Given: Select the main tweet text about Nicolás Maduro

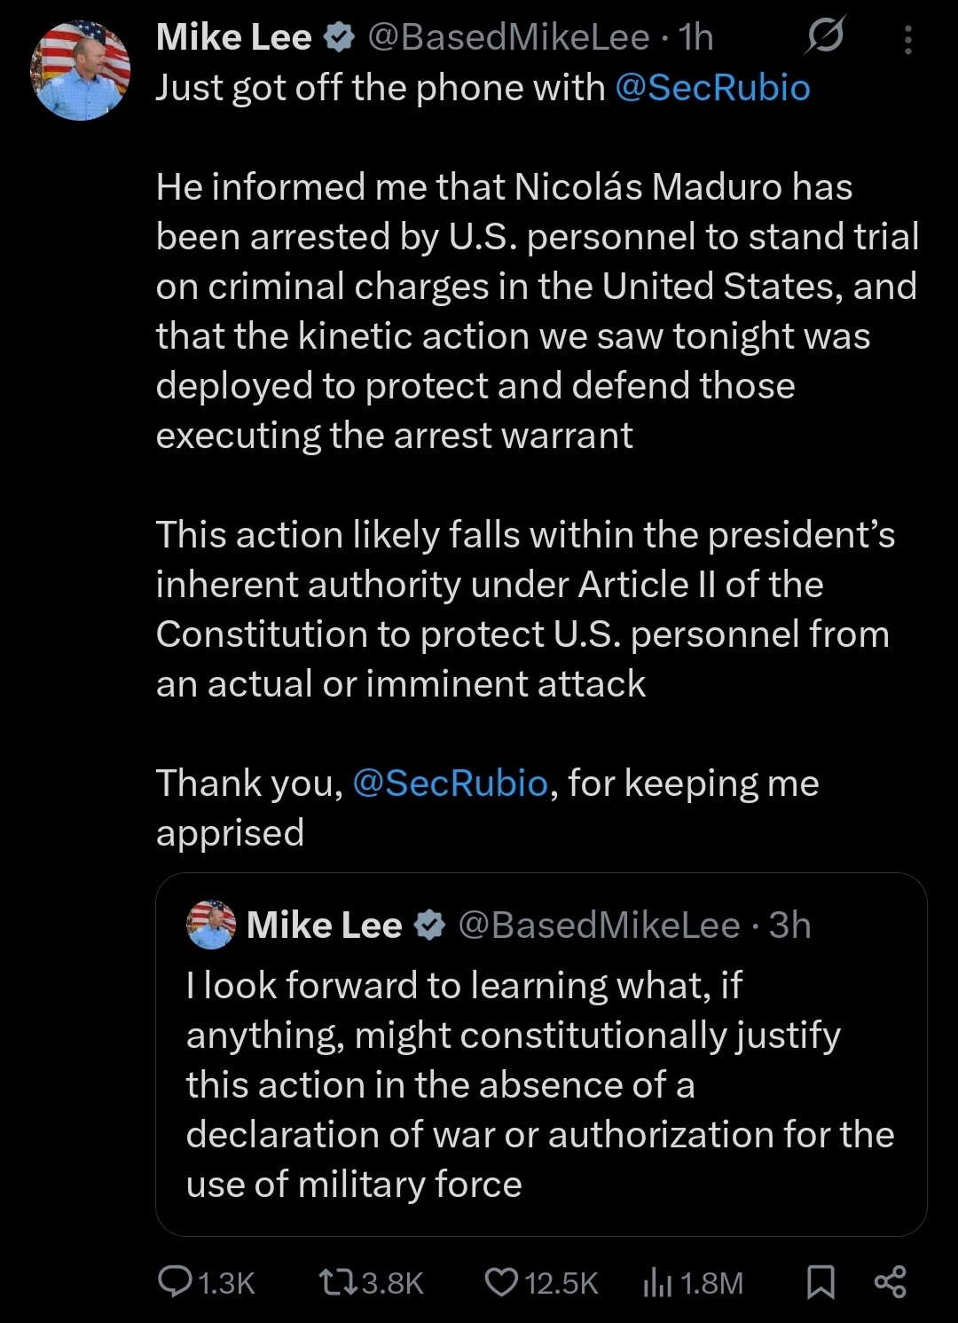Looking at the screenshot, I should pos(532,311).
